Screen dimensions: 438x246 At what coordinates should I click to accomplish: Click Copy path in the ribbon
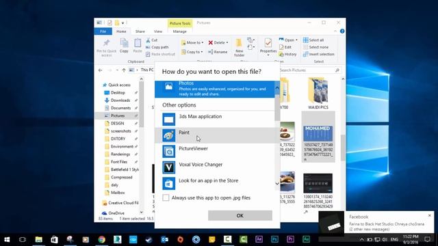157,47
